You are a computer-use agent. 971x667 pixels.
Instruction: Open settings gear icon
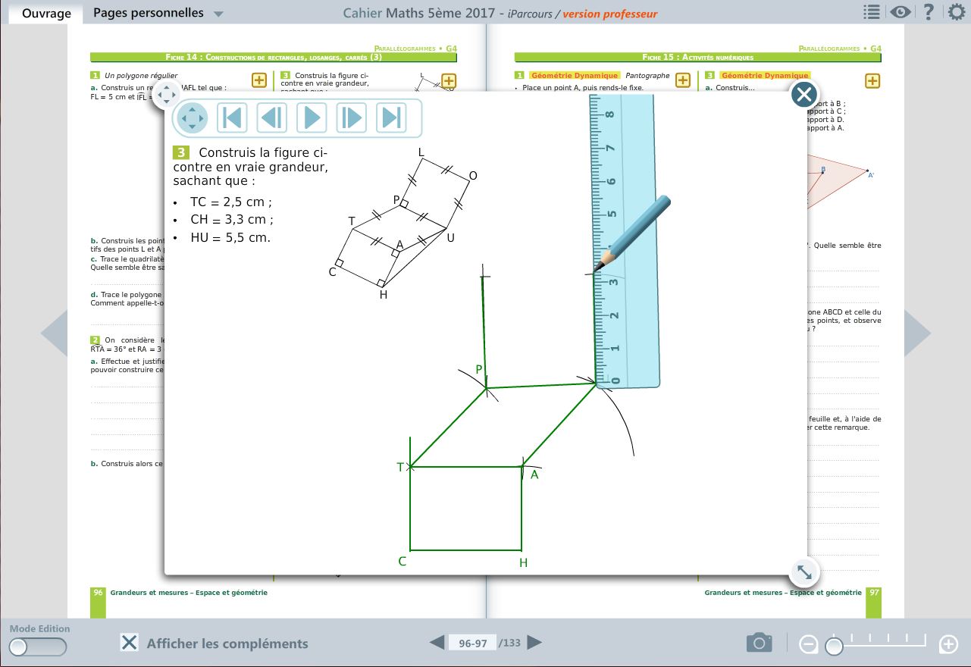tap(957, 12)
